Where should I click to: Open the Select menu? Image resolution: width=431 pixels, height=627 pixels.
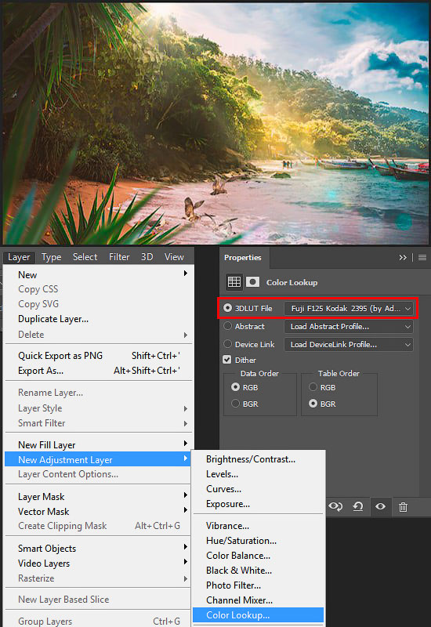[x=85, y=257]
